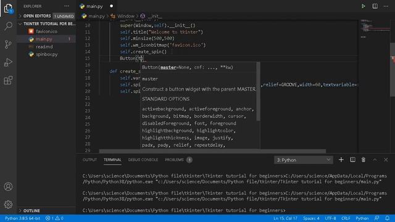Change file encoding UTF-8
Screen dimensions: 395x222
click(330, 218)
